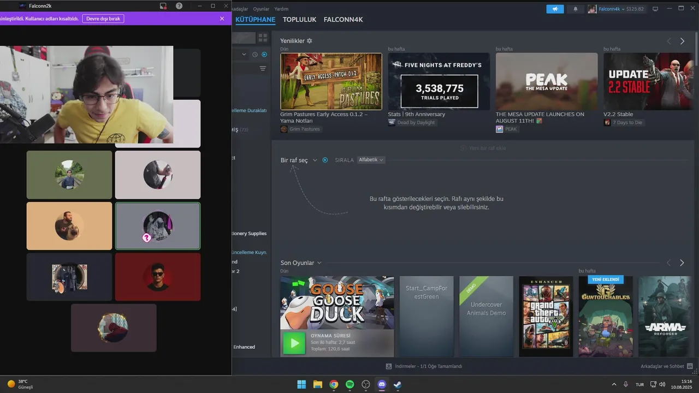The width and height of the screenshot is (699, 393).
Task: Go to previous Son Oyunlar page
Action: point(668,263)
